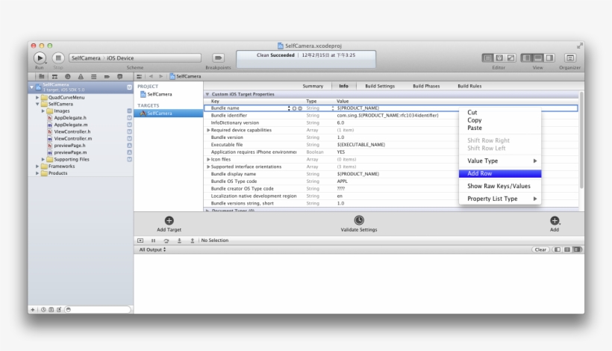
Task: Select the Standard editor button
Action: 487,58
